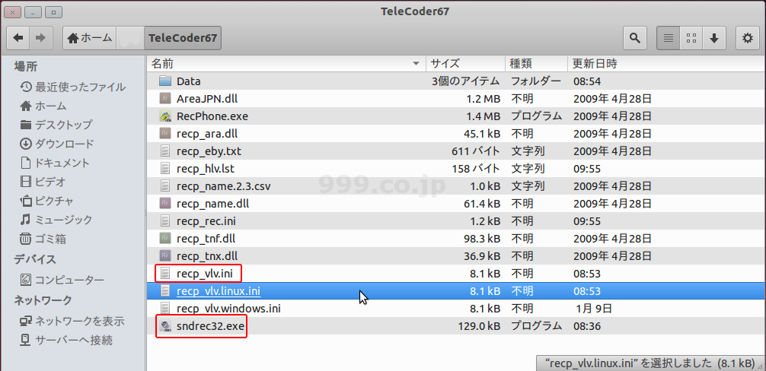
Task: Select the sndrec32.exe program icon
Action: [165, 326]
